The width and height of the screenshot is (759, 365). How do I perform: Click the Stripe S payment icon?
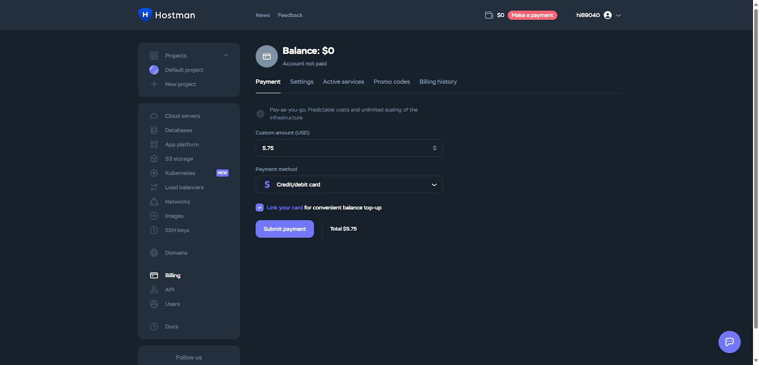(267, 184)
